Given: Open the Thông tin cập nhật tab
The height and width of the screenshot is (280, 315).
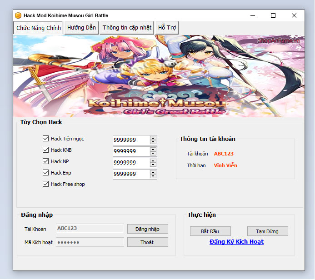Looking at the screenshot, I should [127, 28].
